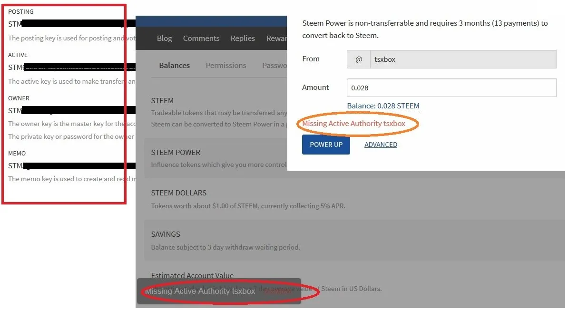The width and height of the screenshot is (578, 310).
Task: Click the OWNER key label
Action: (x=19, y=98)
